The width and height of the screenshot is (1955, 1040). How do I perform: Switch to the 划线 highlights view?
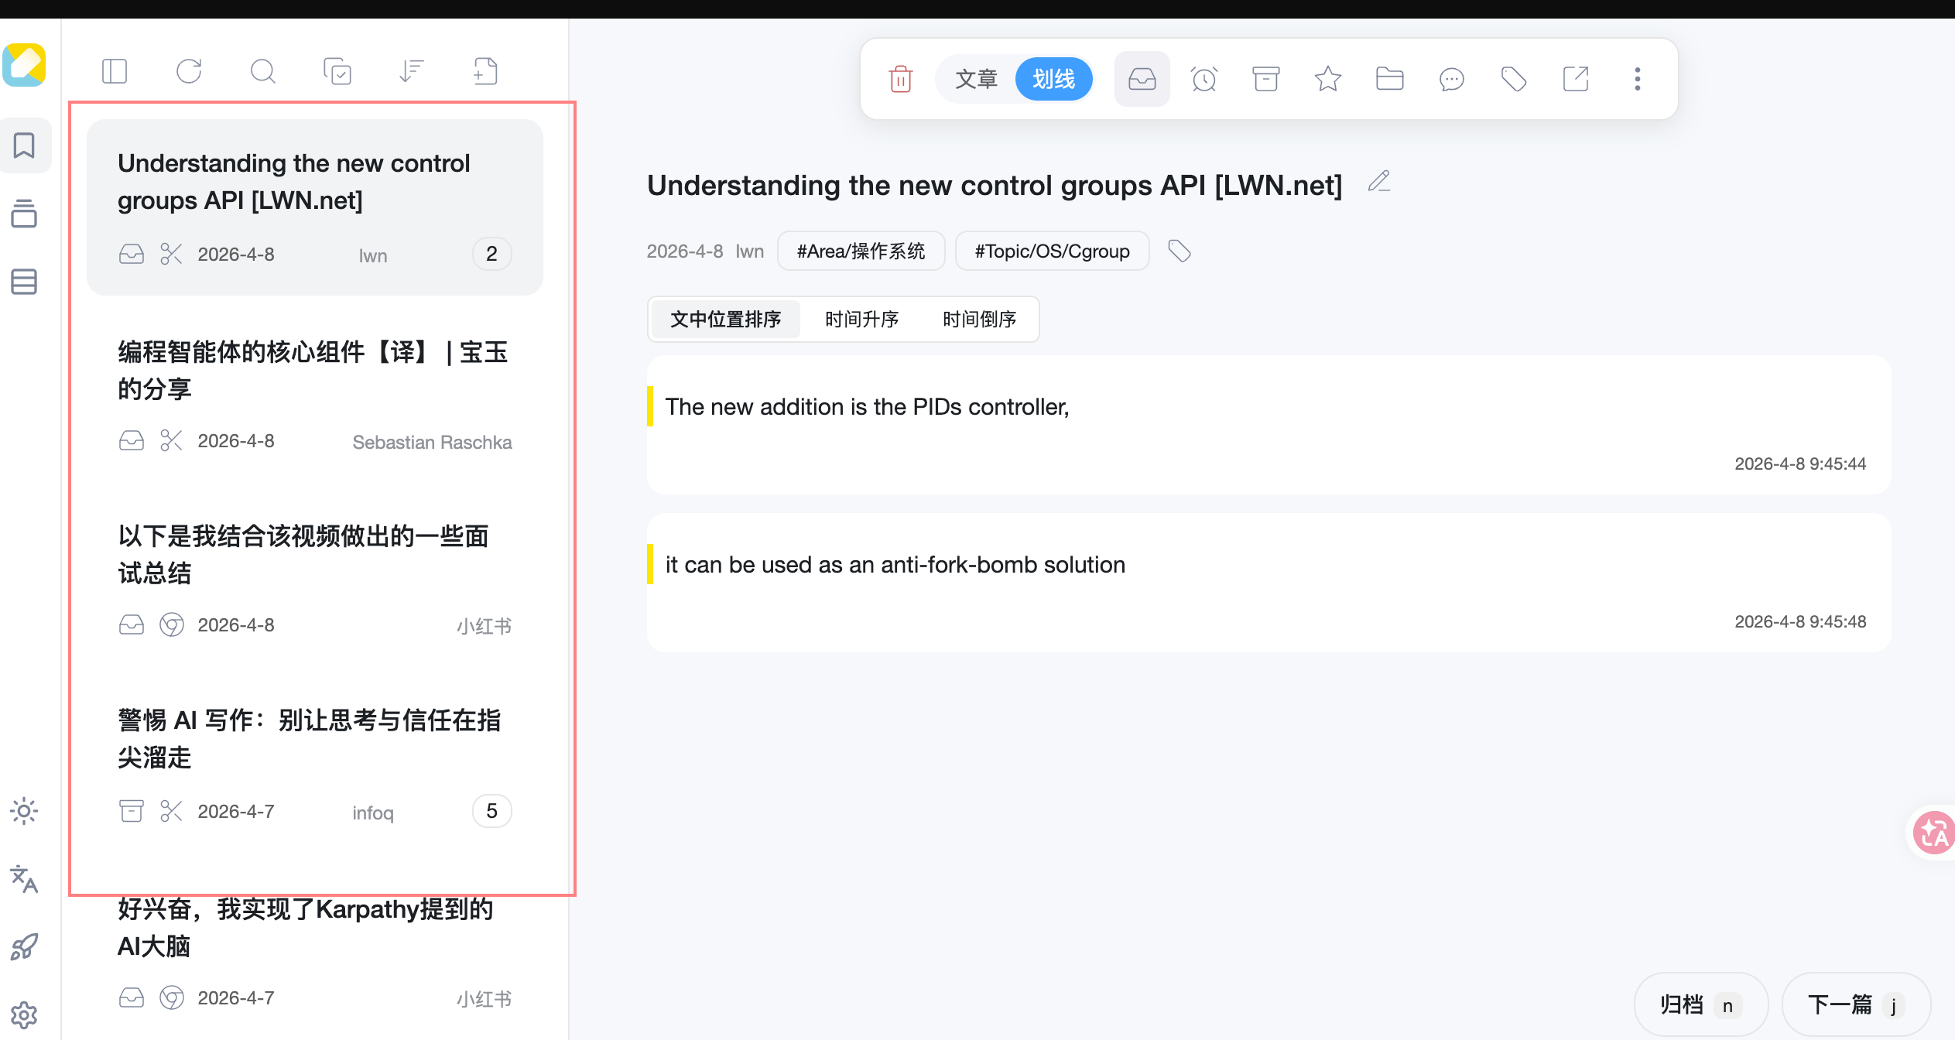click(1053, 79)
